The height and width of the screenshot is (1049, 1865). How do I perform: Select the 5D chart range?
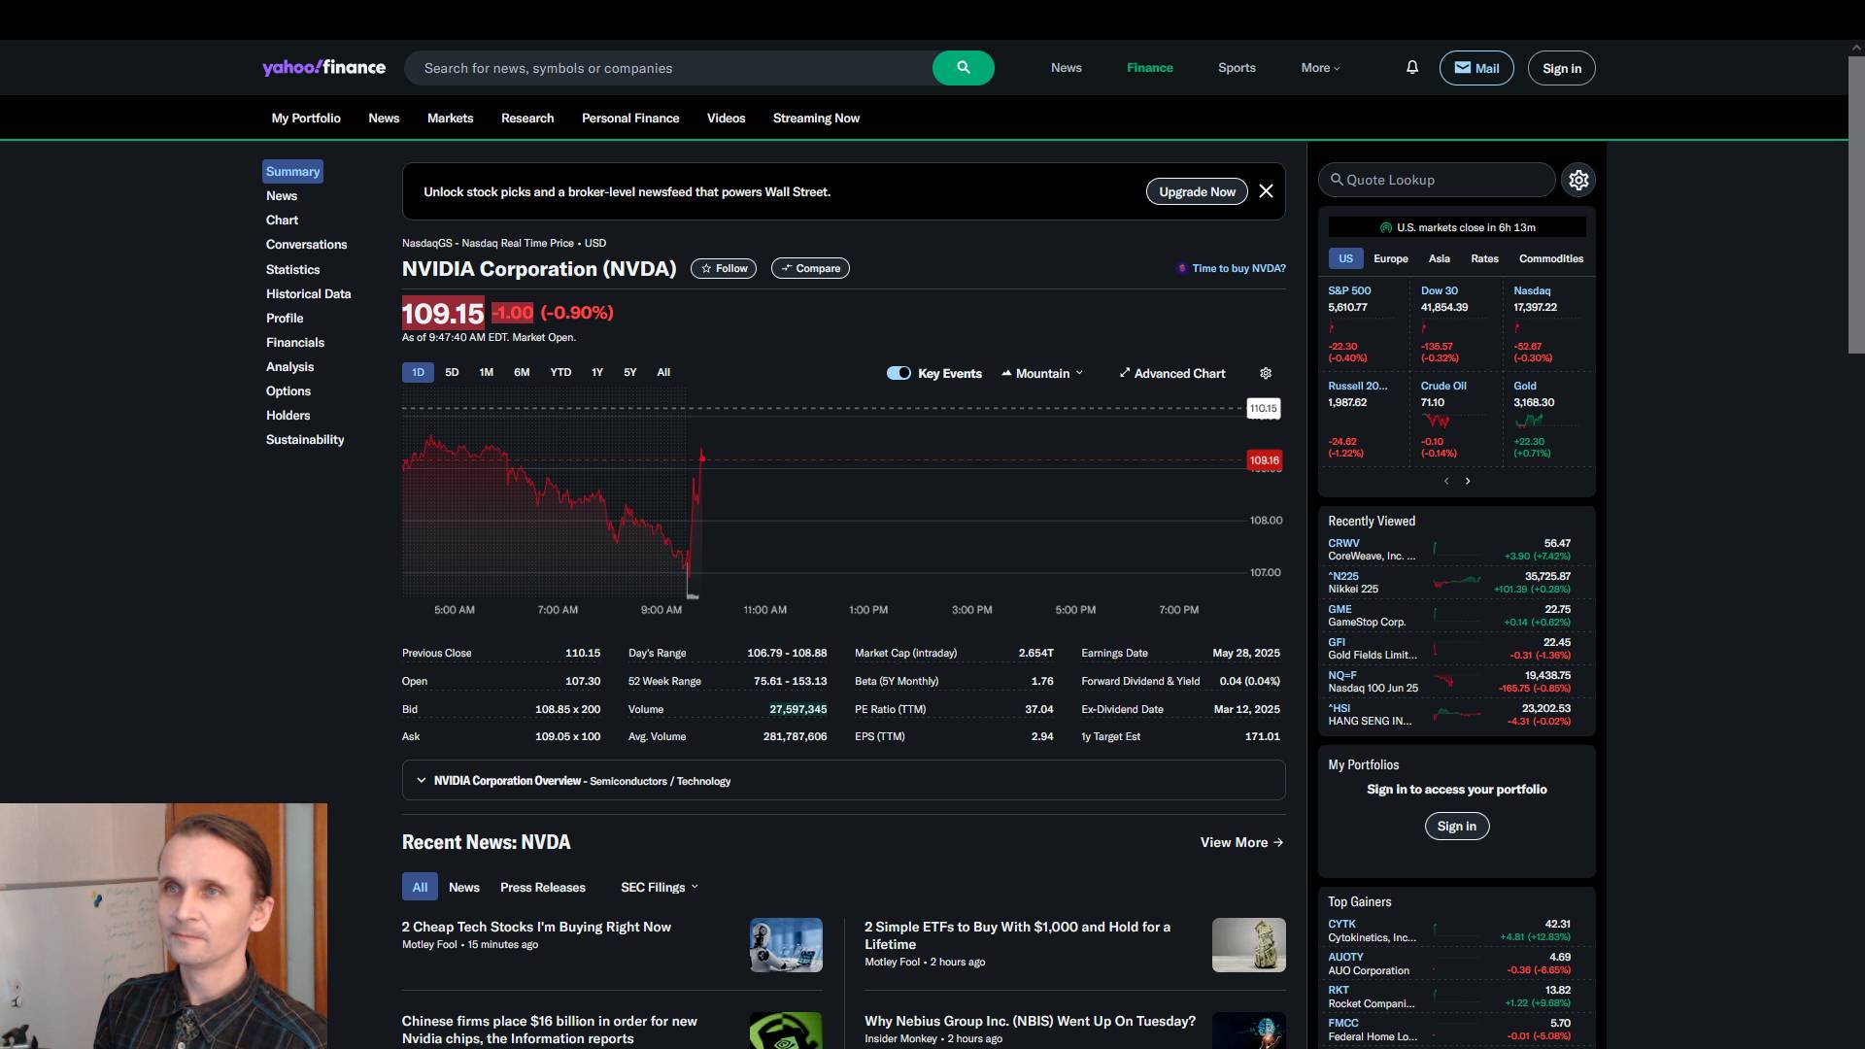click(x=452, y=372)
